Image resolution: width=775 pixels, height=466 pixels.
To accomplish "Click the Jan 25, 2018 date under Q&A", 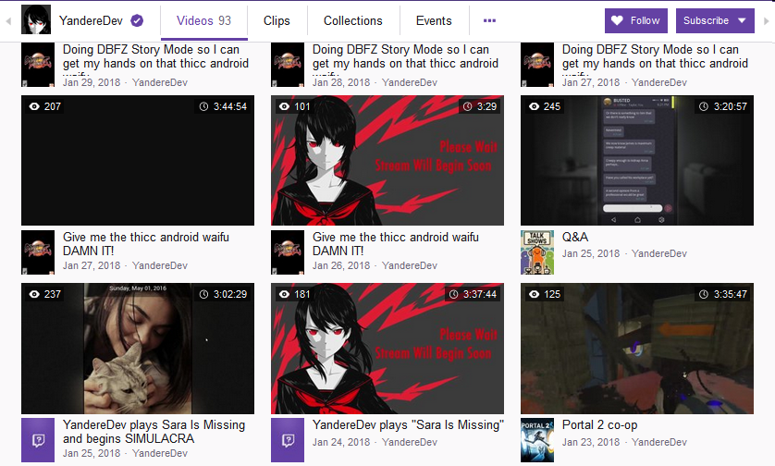I will click(591, 253).
